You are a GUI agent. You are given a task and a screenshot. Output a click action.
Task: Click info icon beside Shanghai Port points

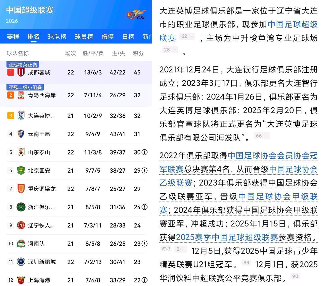coord(144,280)
